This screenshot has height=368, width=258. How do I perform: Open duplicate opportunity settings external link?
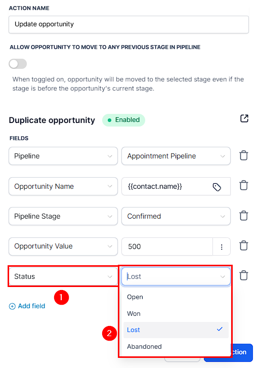244,118
